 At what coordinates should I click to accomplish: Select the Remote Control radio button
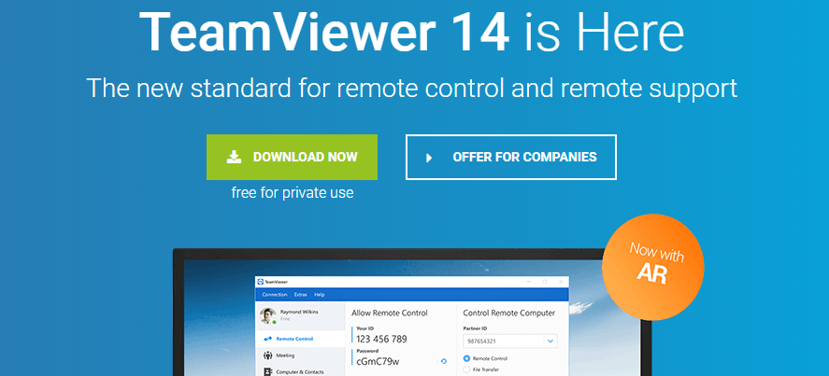tap(466, 358)
